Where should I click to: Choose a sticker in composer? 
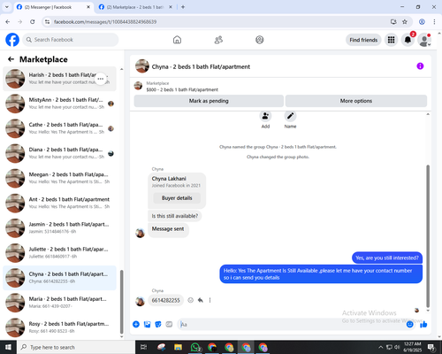pyautogui.click(x=158, y=325)
